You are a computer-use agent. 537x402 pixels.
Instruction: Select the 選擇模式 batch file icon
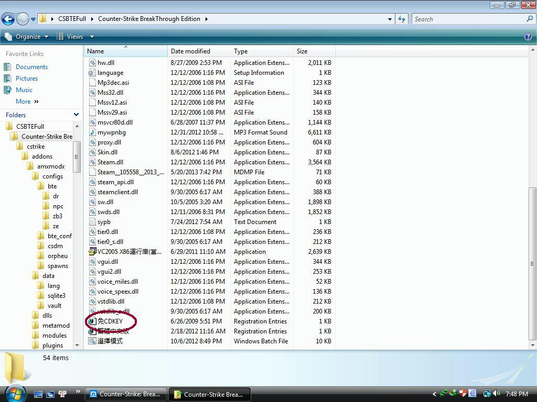click(x=92, y=341)
